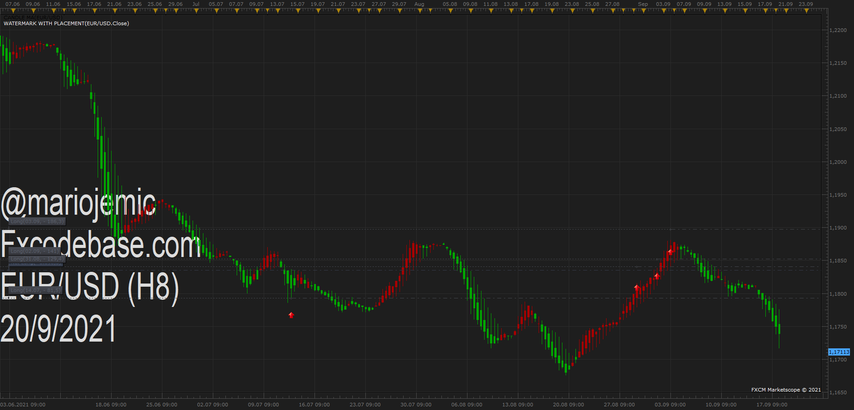854x410 pixels.
Task: Click the lowest of three September buy arrows
Action: [x=637, y=287]
